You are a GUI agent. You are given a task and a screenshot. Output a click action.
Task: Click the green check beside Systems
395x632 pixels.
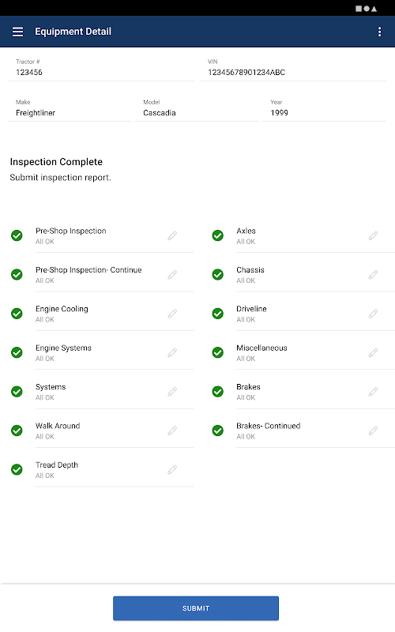click(17, 391)
